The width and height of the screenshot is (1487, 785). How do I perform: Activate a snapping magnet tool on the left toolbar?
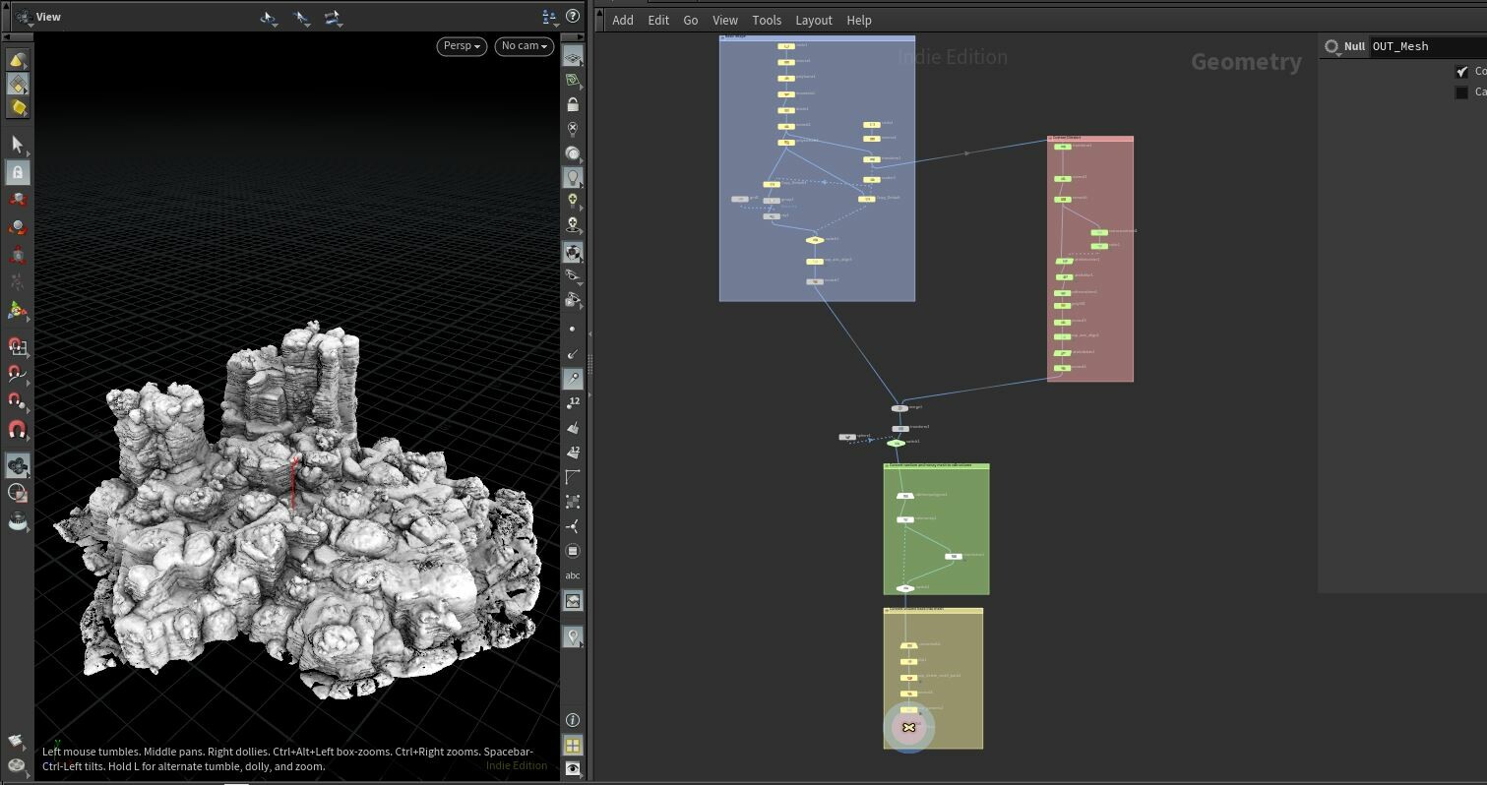pos(17,430)
